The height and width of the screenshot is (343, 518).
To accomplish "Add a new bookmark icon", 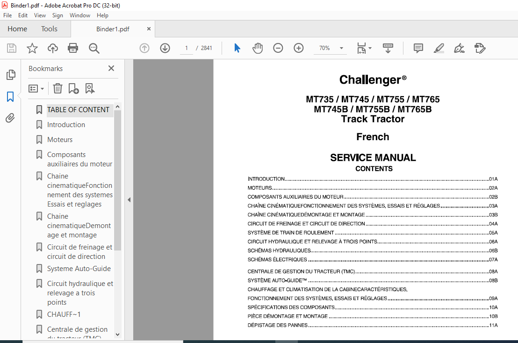I will pyautogui.click(x=73, y=88).
